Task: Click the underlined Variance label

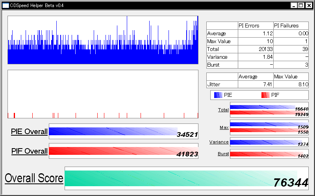Action: click(219, 142)
